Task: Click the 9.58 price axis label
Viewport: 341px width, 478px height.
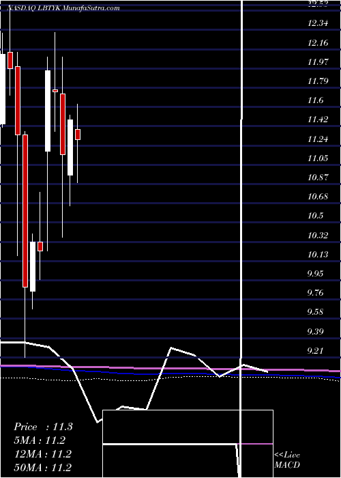Action: (315, 312)
